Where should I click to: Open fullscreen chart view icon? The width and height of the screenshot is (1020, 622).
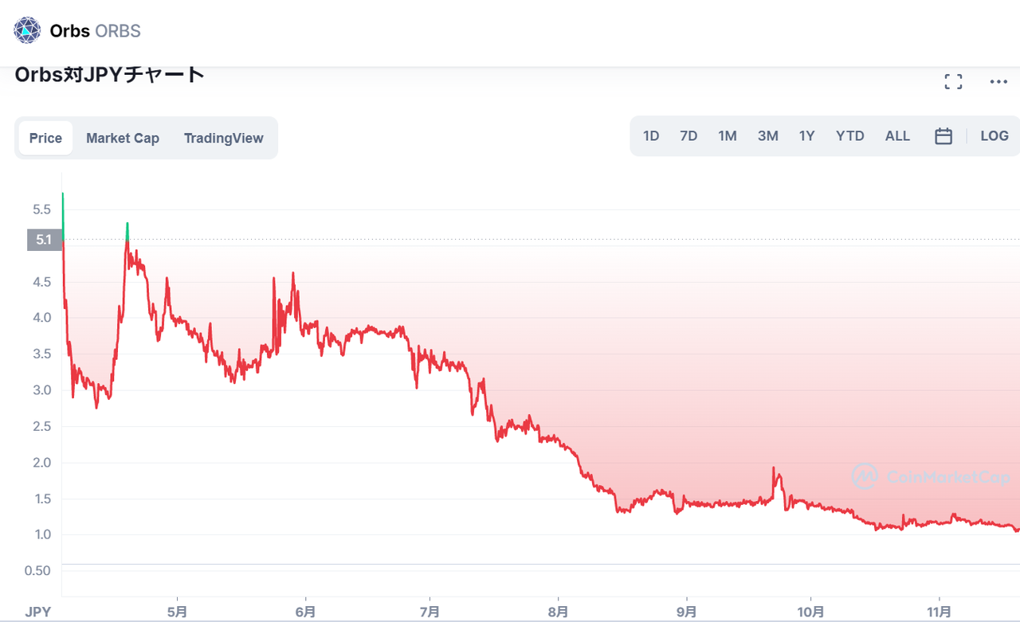tap(953, 81)
